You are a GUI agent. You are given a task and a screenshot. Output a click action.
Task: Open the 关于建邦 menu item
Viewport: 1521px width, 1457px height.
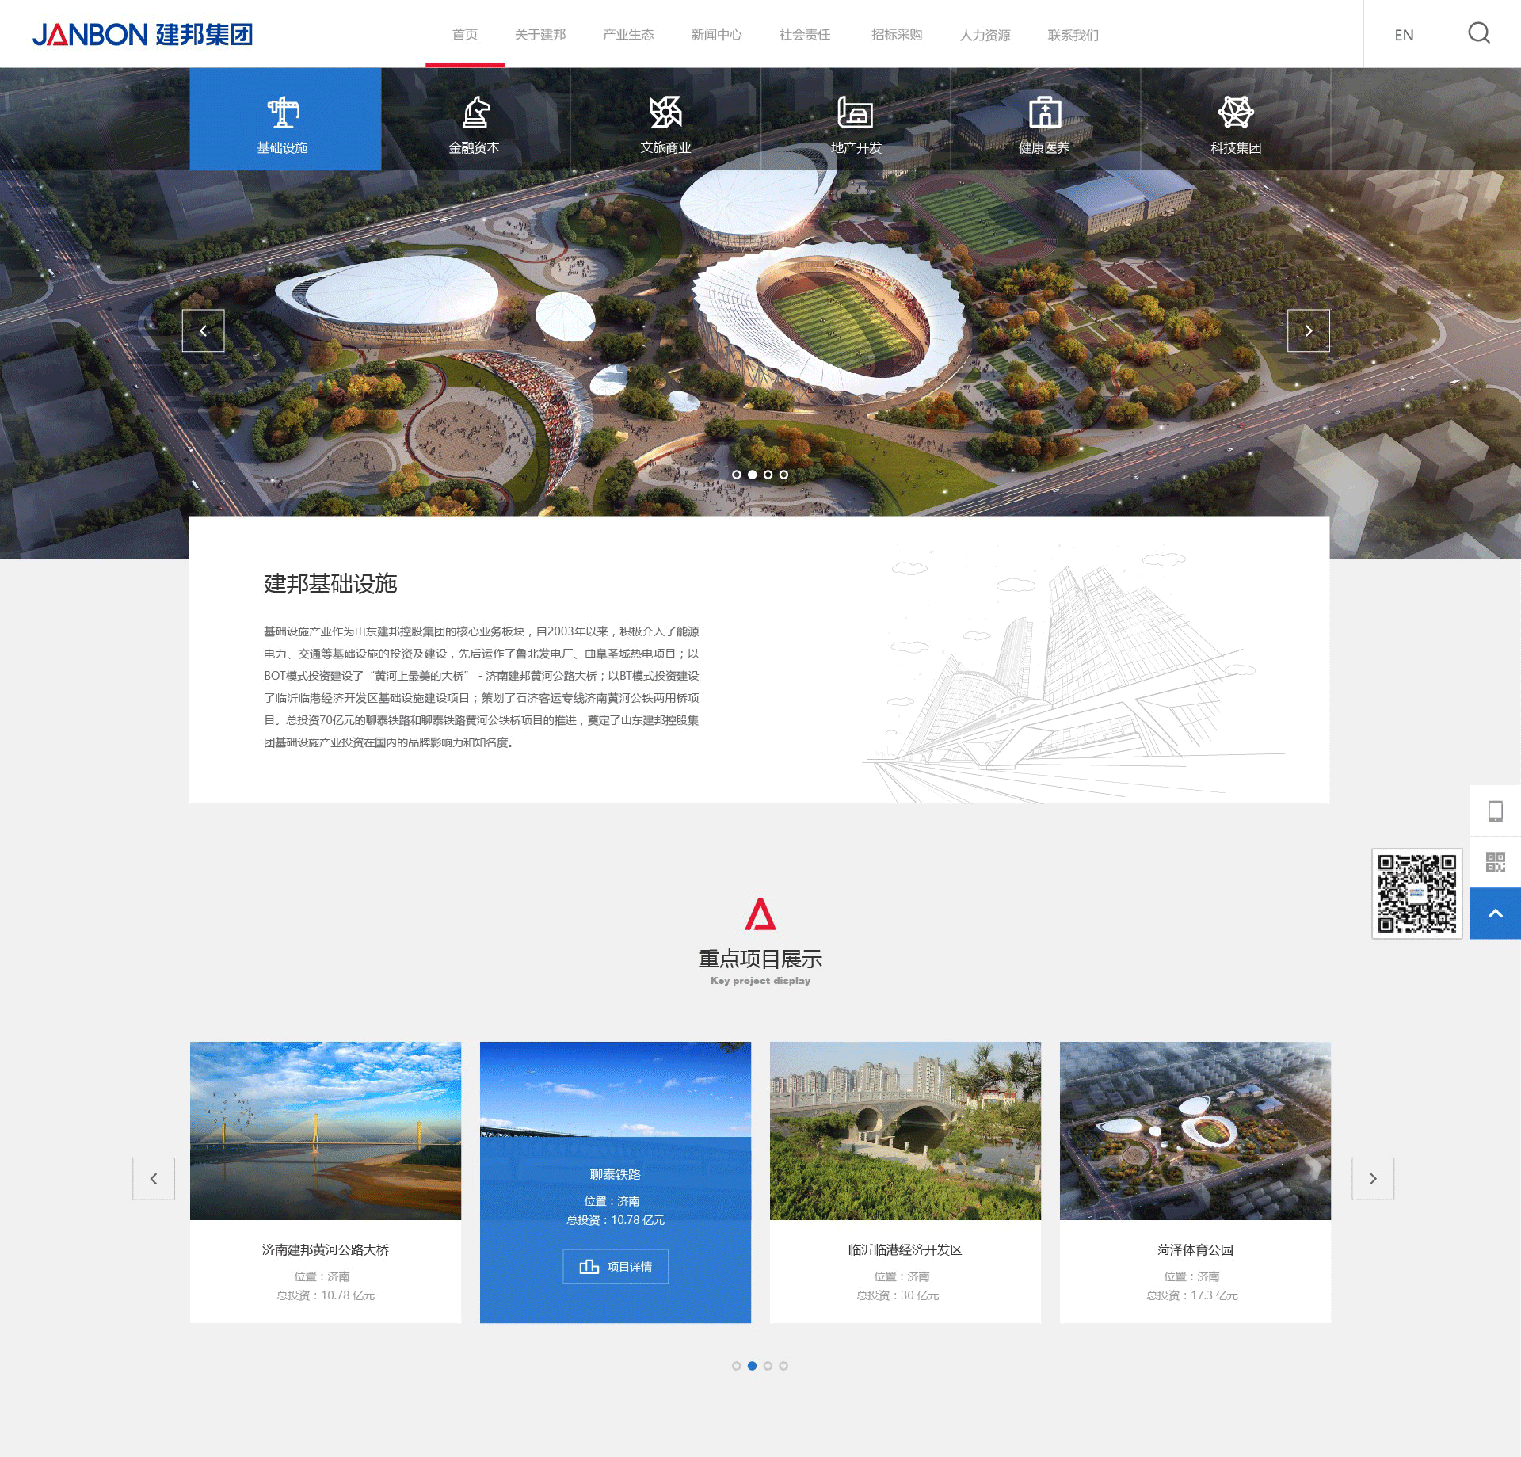pyautogui.click(x=540, y=35)
